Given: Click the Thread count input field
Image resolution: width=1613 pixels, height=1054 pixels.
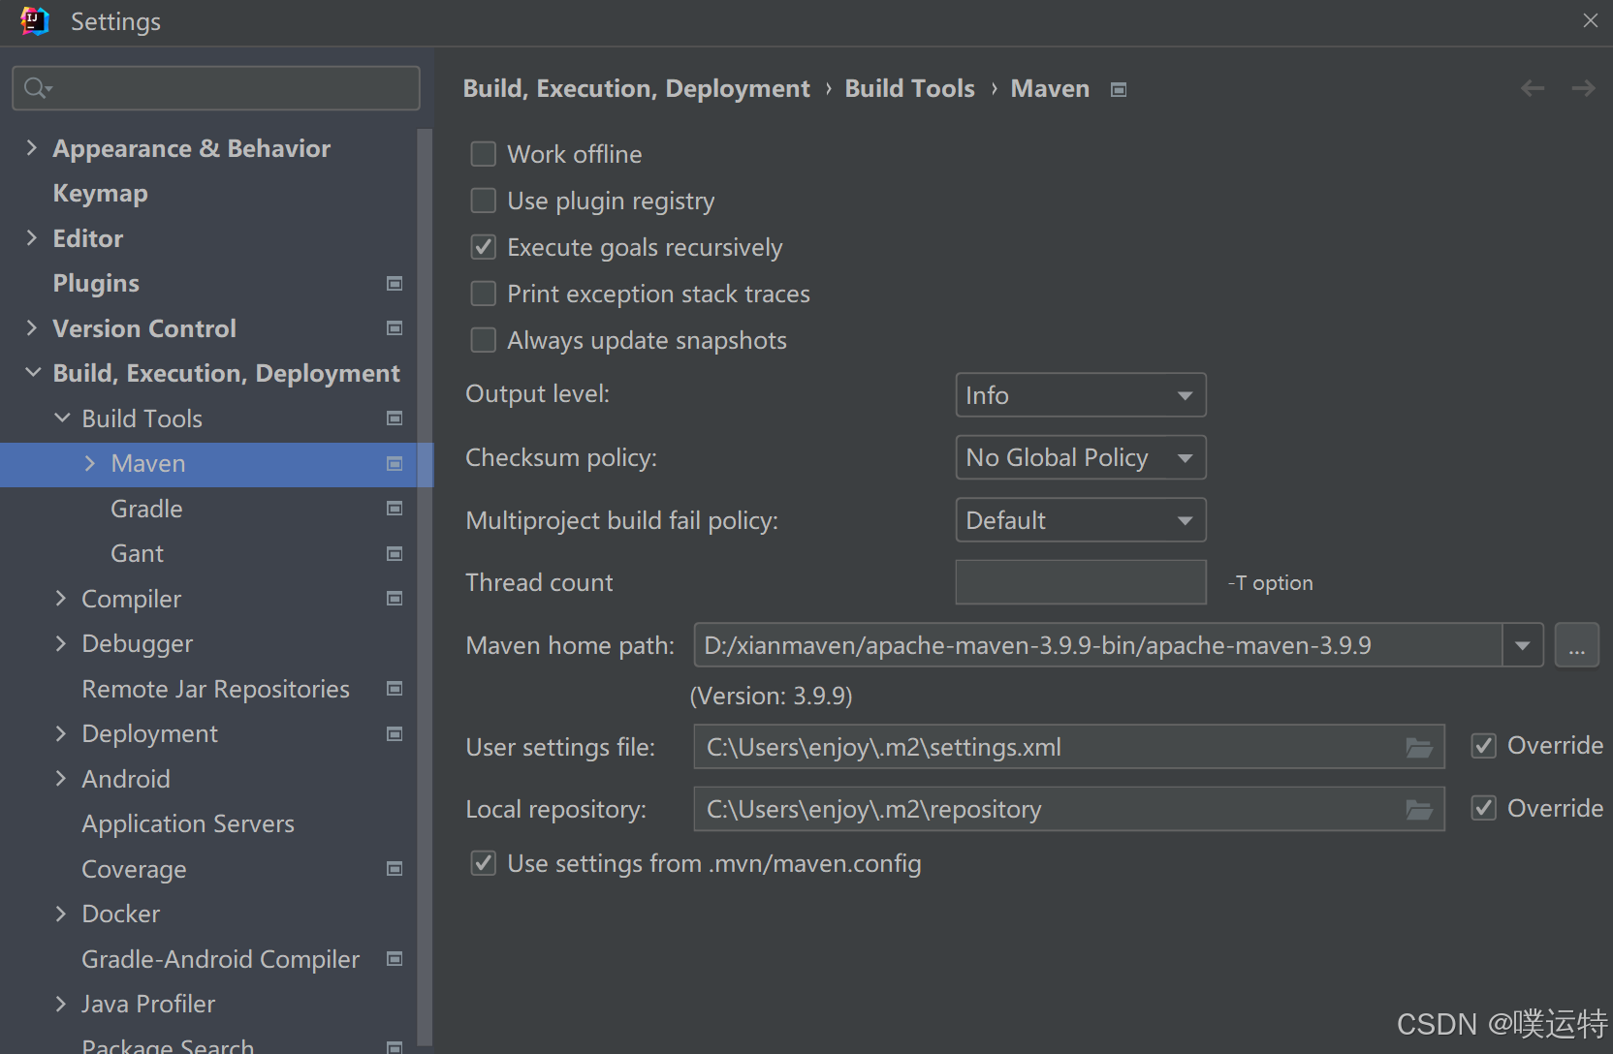Looking at the screenshot, I should 1081,582.
